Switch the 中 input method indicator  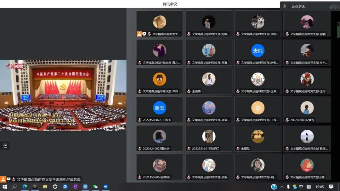pos(301,187)
